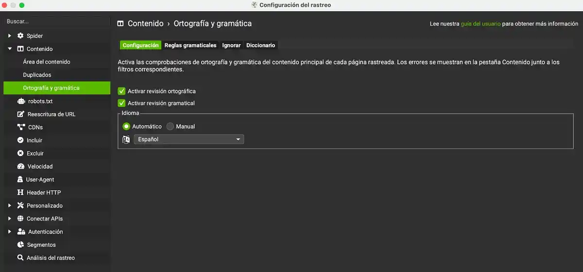Choose the Manual language radio button

(170, 126)
